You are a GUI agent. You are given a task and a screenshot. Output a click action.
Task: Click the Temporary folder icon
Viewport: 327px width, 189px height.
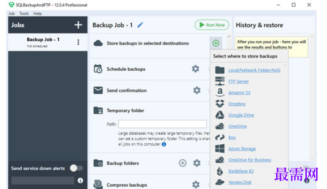pyautogui.click(x=98, y=110)
